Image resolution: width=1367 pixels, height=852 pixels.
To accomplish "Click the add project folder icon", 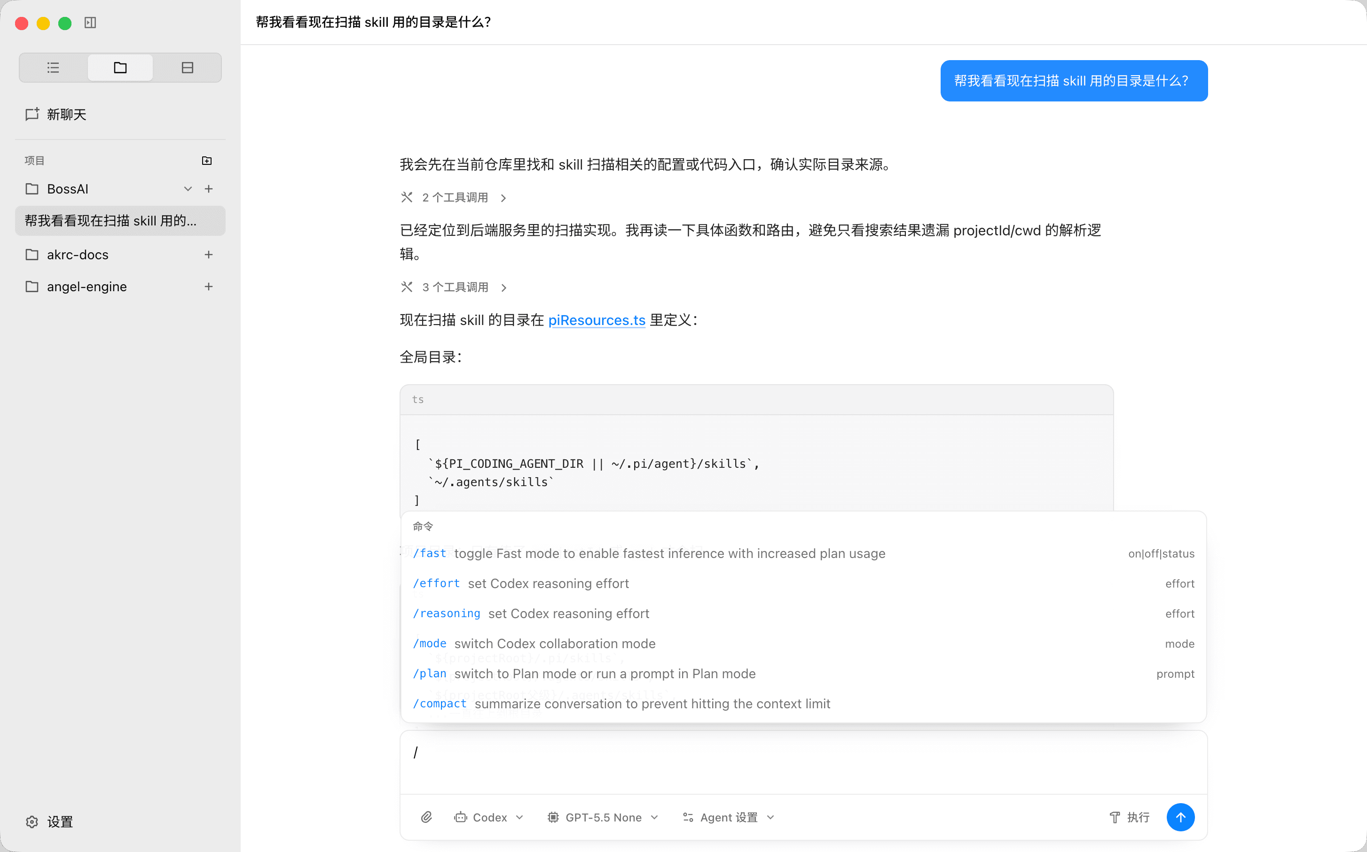I will click(x=207, y=161).
